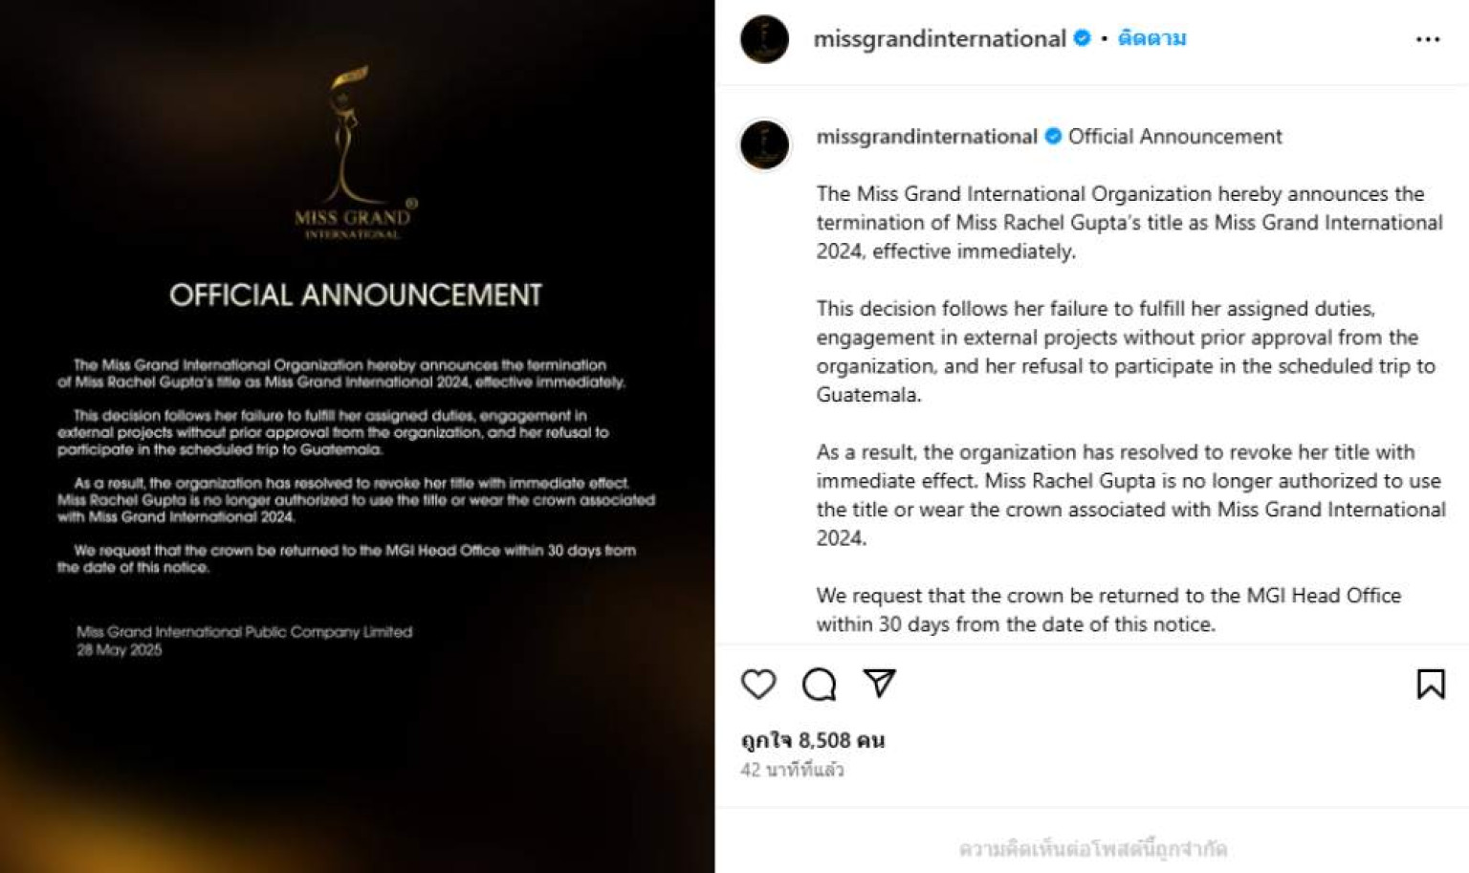Click the 28 May 2025 date in the image
The width and height of the screenshot is (1469, 873).
coord(120,650)
